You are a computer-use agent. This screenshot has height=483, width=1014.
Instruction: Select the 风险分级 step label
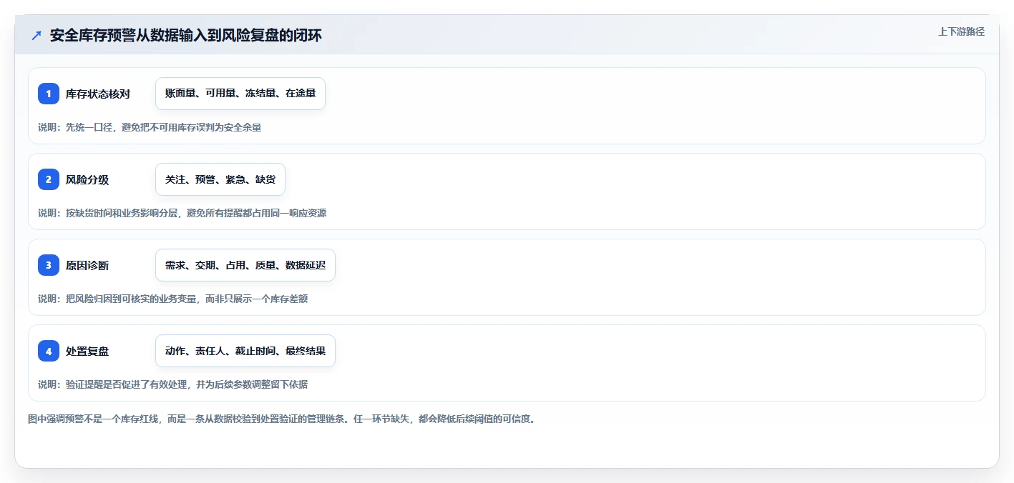click(x=87, y=179)
